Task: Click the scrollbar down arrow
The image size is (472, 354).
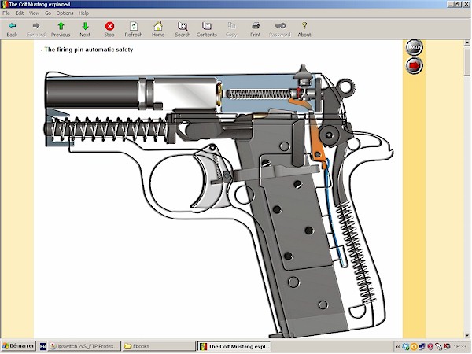Action: pyautogui.click(x=466, y=335)
